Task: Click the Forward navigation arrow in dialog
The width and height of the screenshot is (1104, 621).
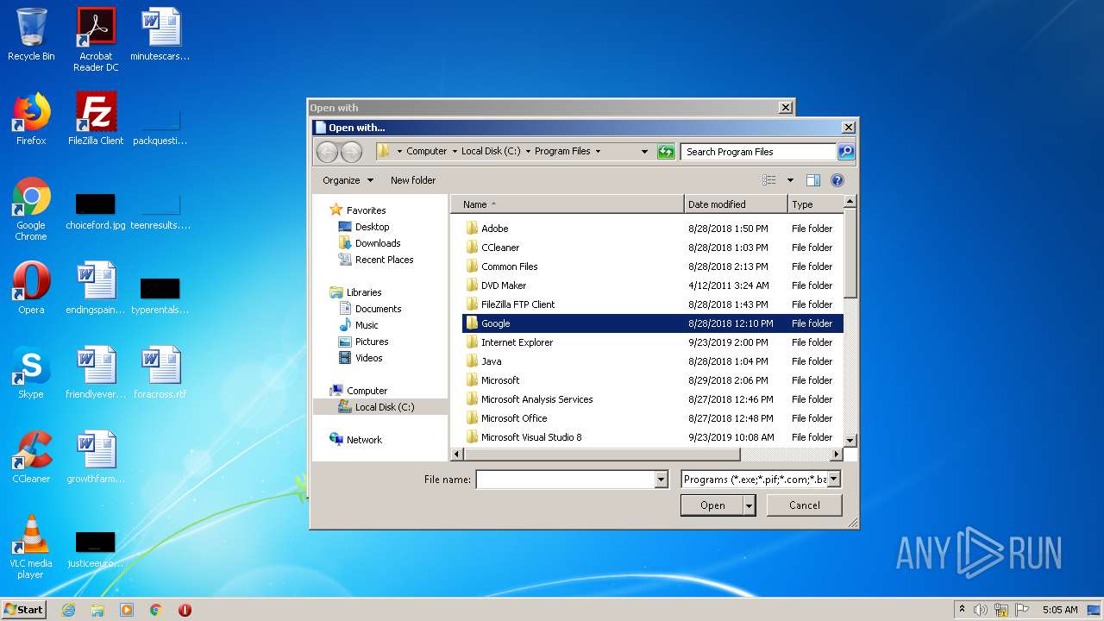Action: pos(351,152)
